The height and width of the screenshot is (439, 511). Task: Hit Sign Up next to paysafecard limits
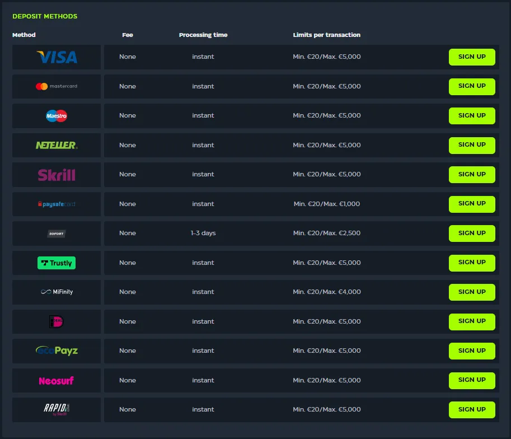pyautogui.click(x=472, y=204)
